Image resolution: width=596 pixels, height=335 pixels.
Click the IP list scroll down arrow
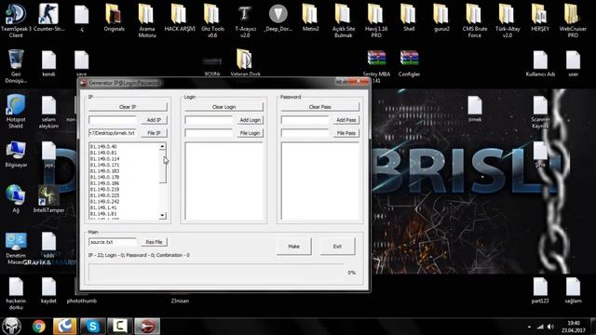162,215
